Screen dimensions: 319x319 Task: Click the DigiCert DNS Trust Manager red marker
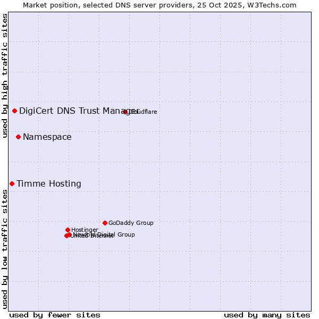tap(14, 111)
